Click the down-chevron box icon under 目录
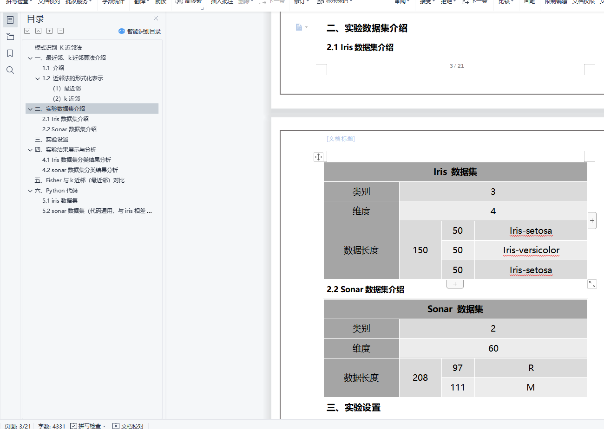This screenshot has height=429, width=604. pyautogui.click(x=27, y=31)
